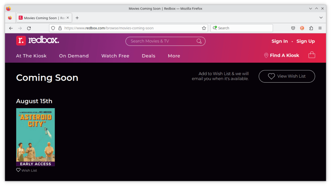331x186 pixels.
Task: Click the Firefox application icon in title bar
Action: (8, 8)
